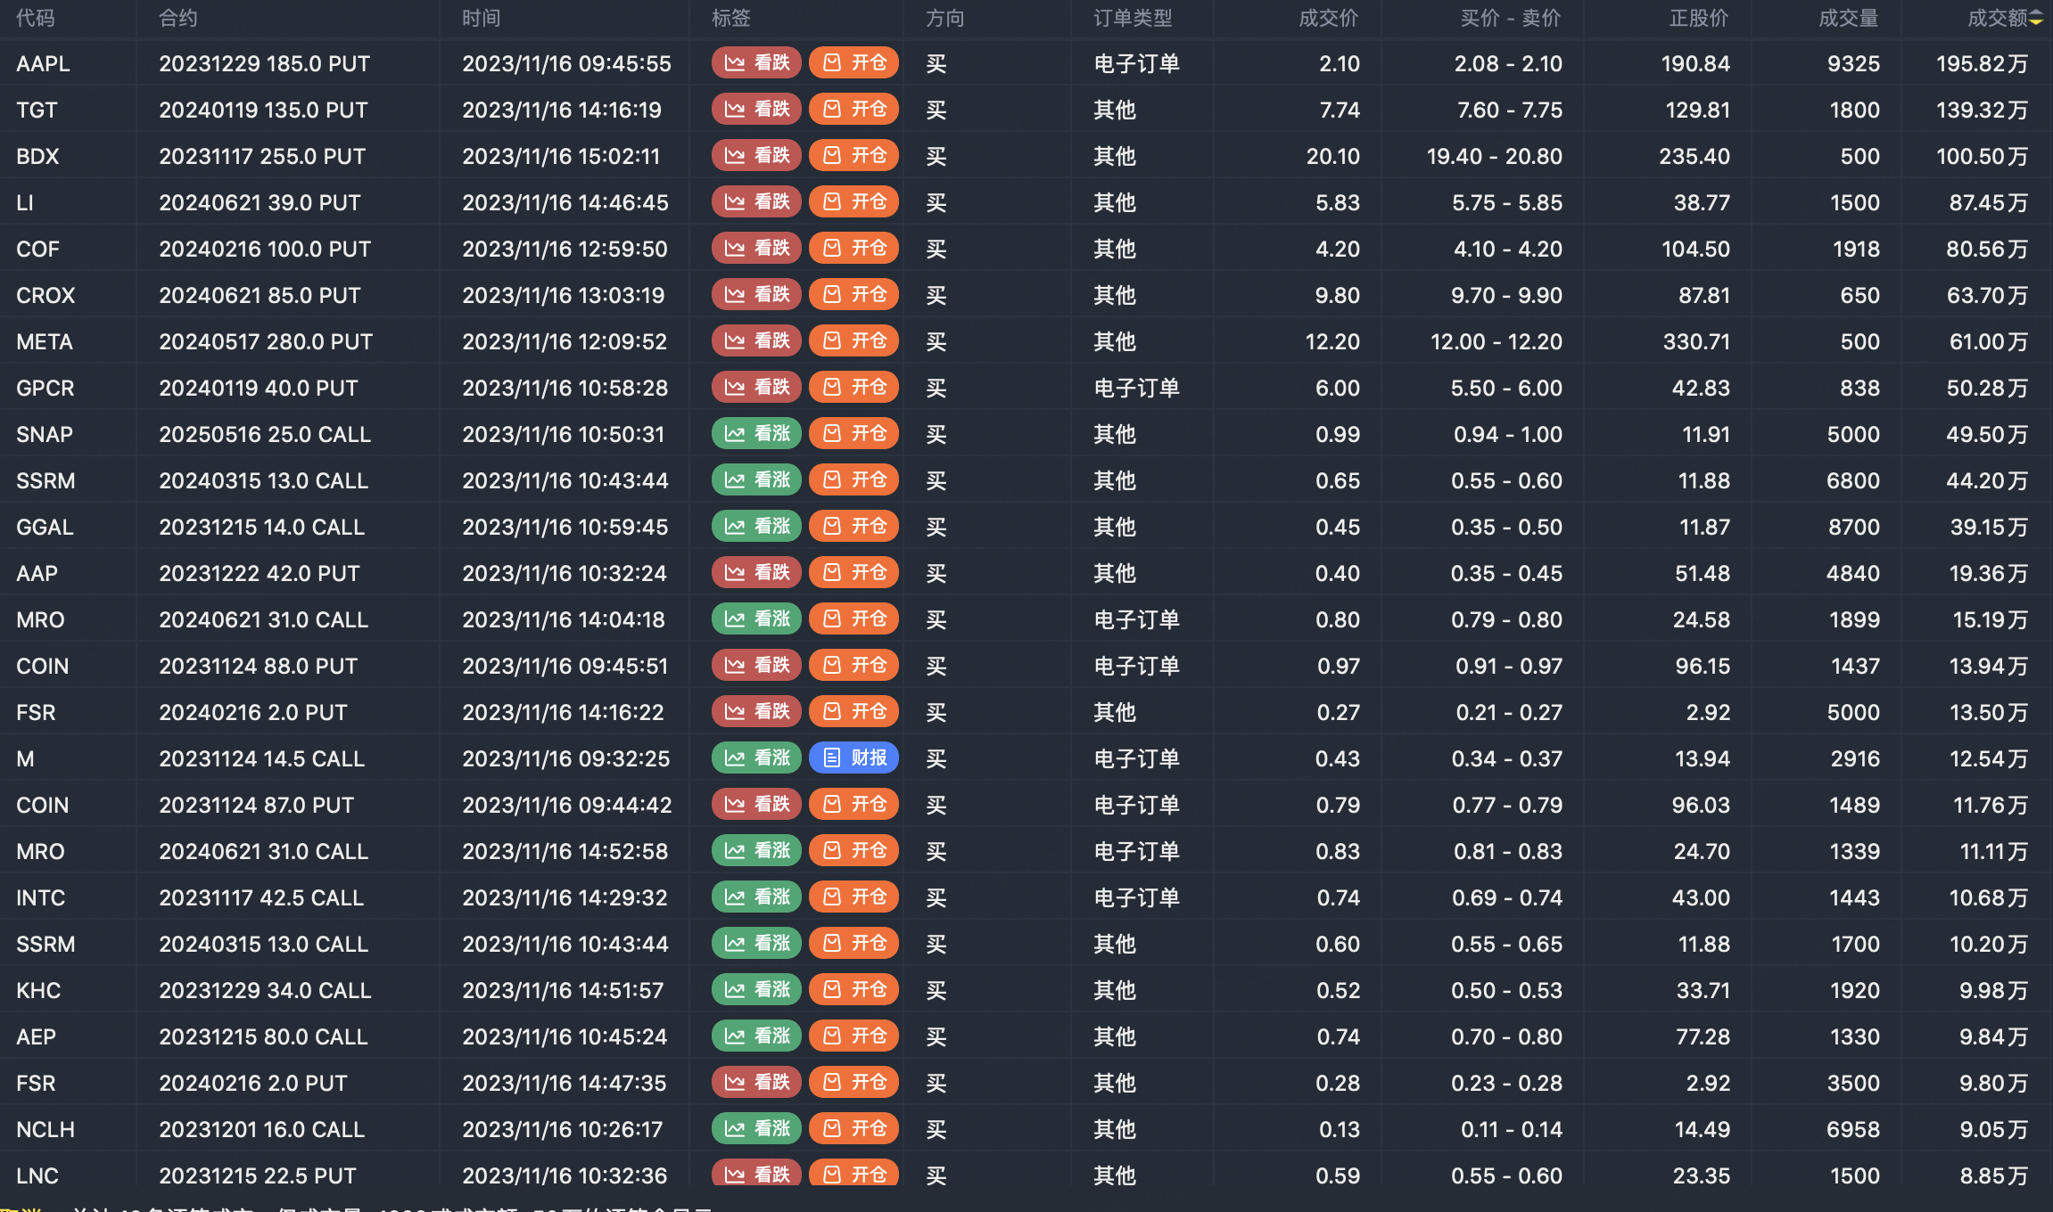
Task: Click the 看涨 tag in the INTC row
Action: coord(756,897)
